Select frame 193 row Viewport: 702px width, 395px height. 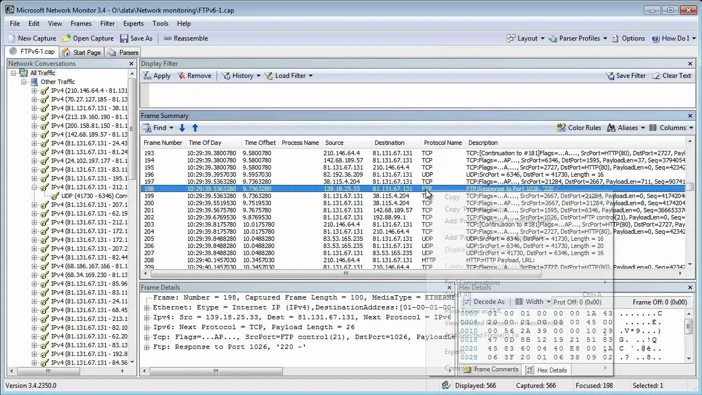pyautogui.click(x=414, y=153)
